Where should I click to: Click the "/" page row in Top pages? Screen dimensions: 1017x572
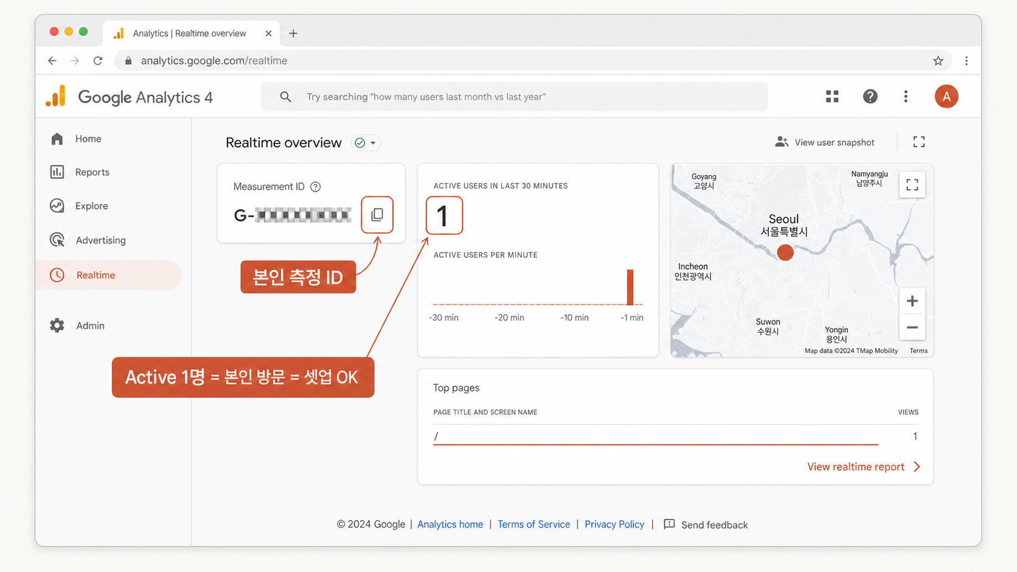676,436
